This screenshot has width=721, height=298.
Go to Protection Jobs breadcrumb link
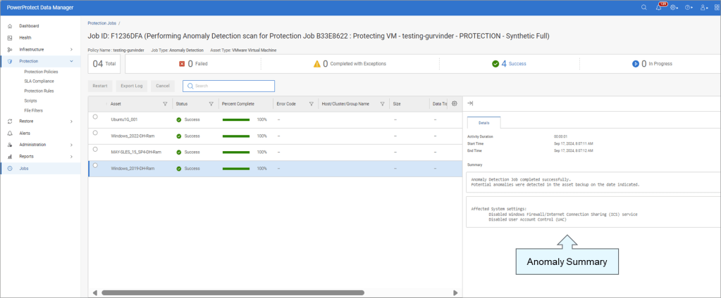(x=101, y=23)
